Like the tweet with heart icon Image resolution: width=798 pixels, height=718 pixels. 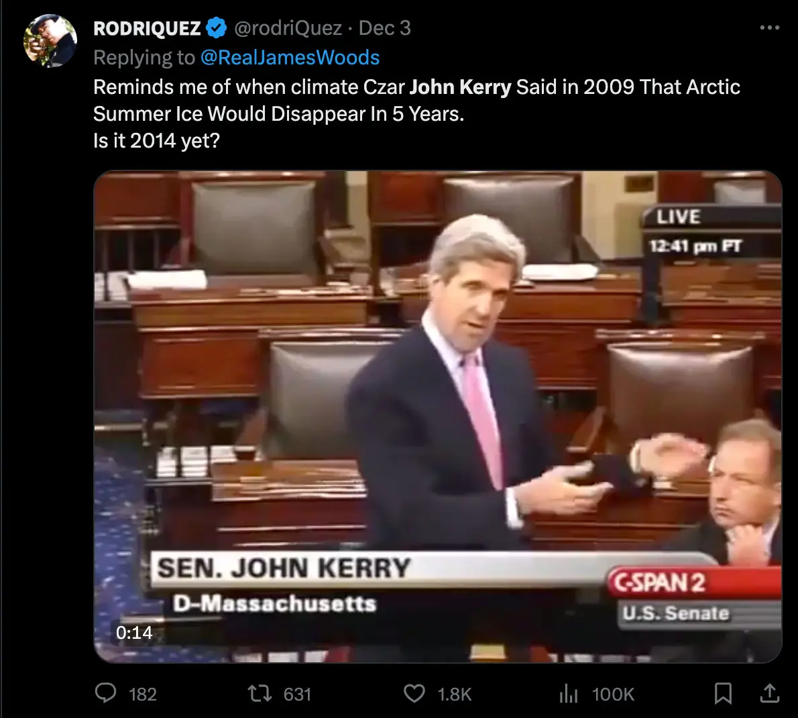point(414,693)
